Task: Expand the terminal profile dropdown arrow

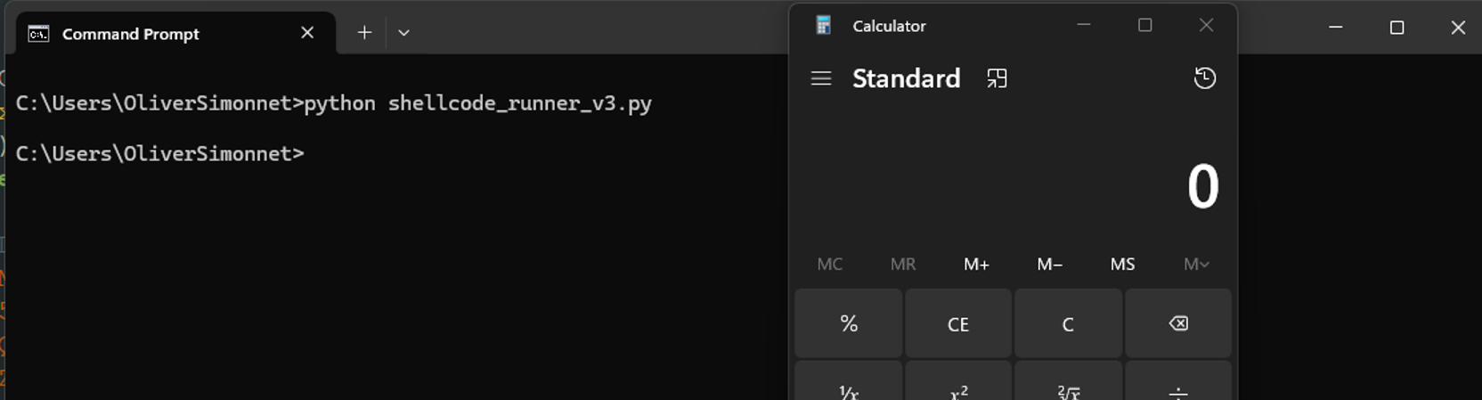Action: [403, 33]
